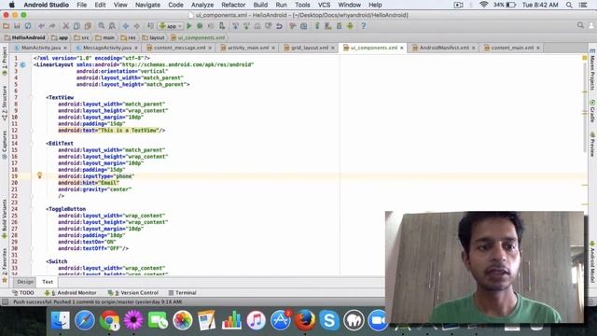The width and height of the screenshot is (597, 336).
Task: Open the run configuration app dropdown
Action: pyautogui.click(x=170, y=26)
